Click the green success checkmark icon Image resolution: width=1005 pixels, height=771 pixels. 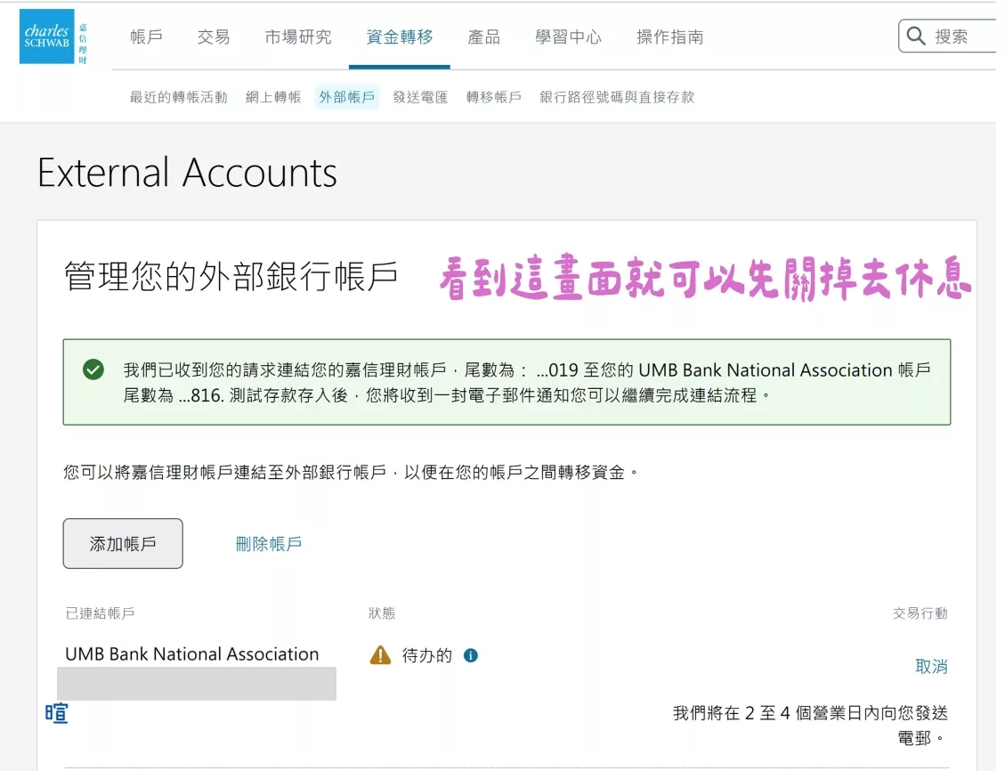93,369
